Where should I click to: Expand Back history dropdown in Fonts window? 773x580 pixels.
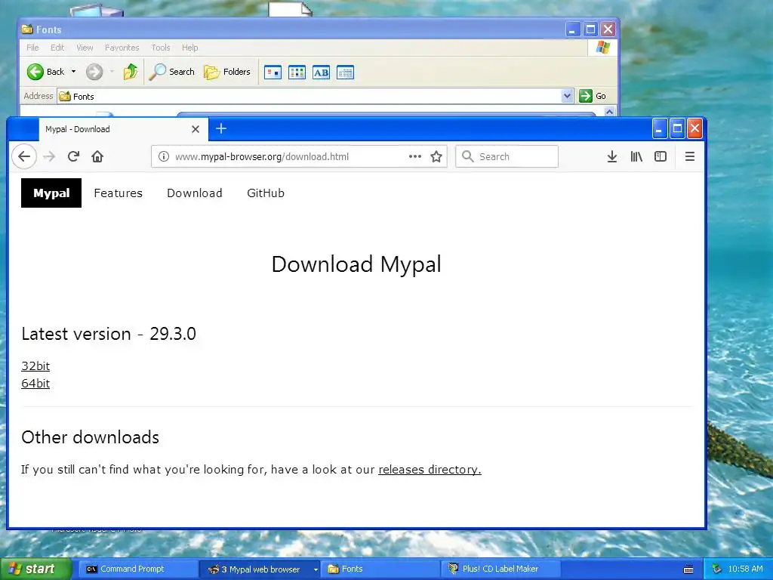click(73, 72)
